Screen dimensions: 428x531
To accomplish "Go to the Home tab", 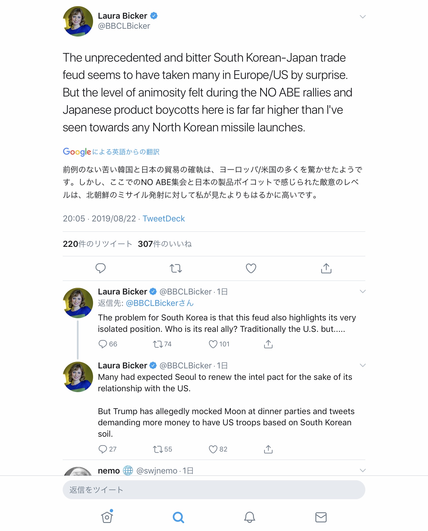I will pyautogui.click(x=107, y=517).
